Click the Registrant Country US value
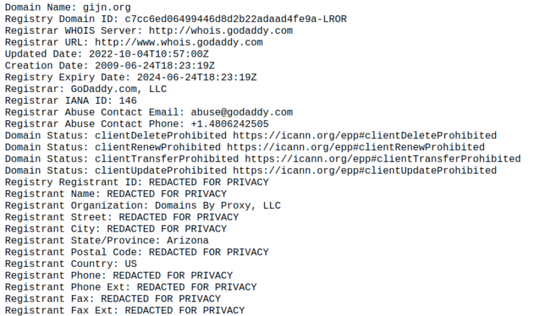Image resolution: width=534 pixels, height=316 pixels. [x=131, y=263]
